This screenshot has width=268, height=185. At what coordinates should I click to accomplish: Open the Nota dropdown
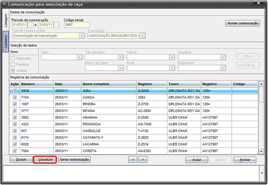pos(172,68)
